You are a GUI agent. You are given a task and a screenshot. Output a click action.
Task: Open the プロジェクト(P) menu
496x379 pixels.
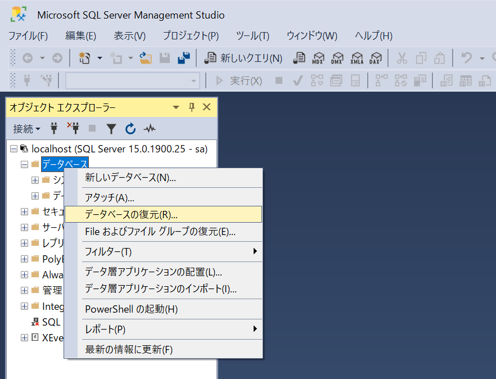click(191, 36)
